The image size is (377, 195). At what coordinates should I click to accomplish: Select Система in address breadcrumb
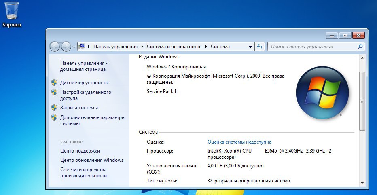coord(220,47)
